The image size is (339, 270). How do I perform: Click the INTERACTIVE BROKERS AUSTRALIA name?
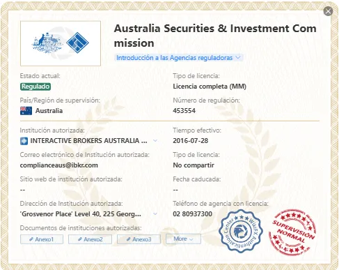[88, 141]
